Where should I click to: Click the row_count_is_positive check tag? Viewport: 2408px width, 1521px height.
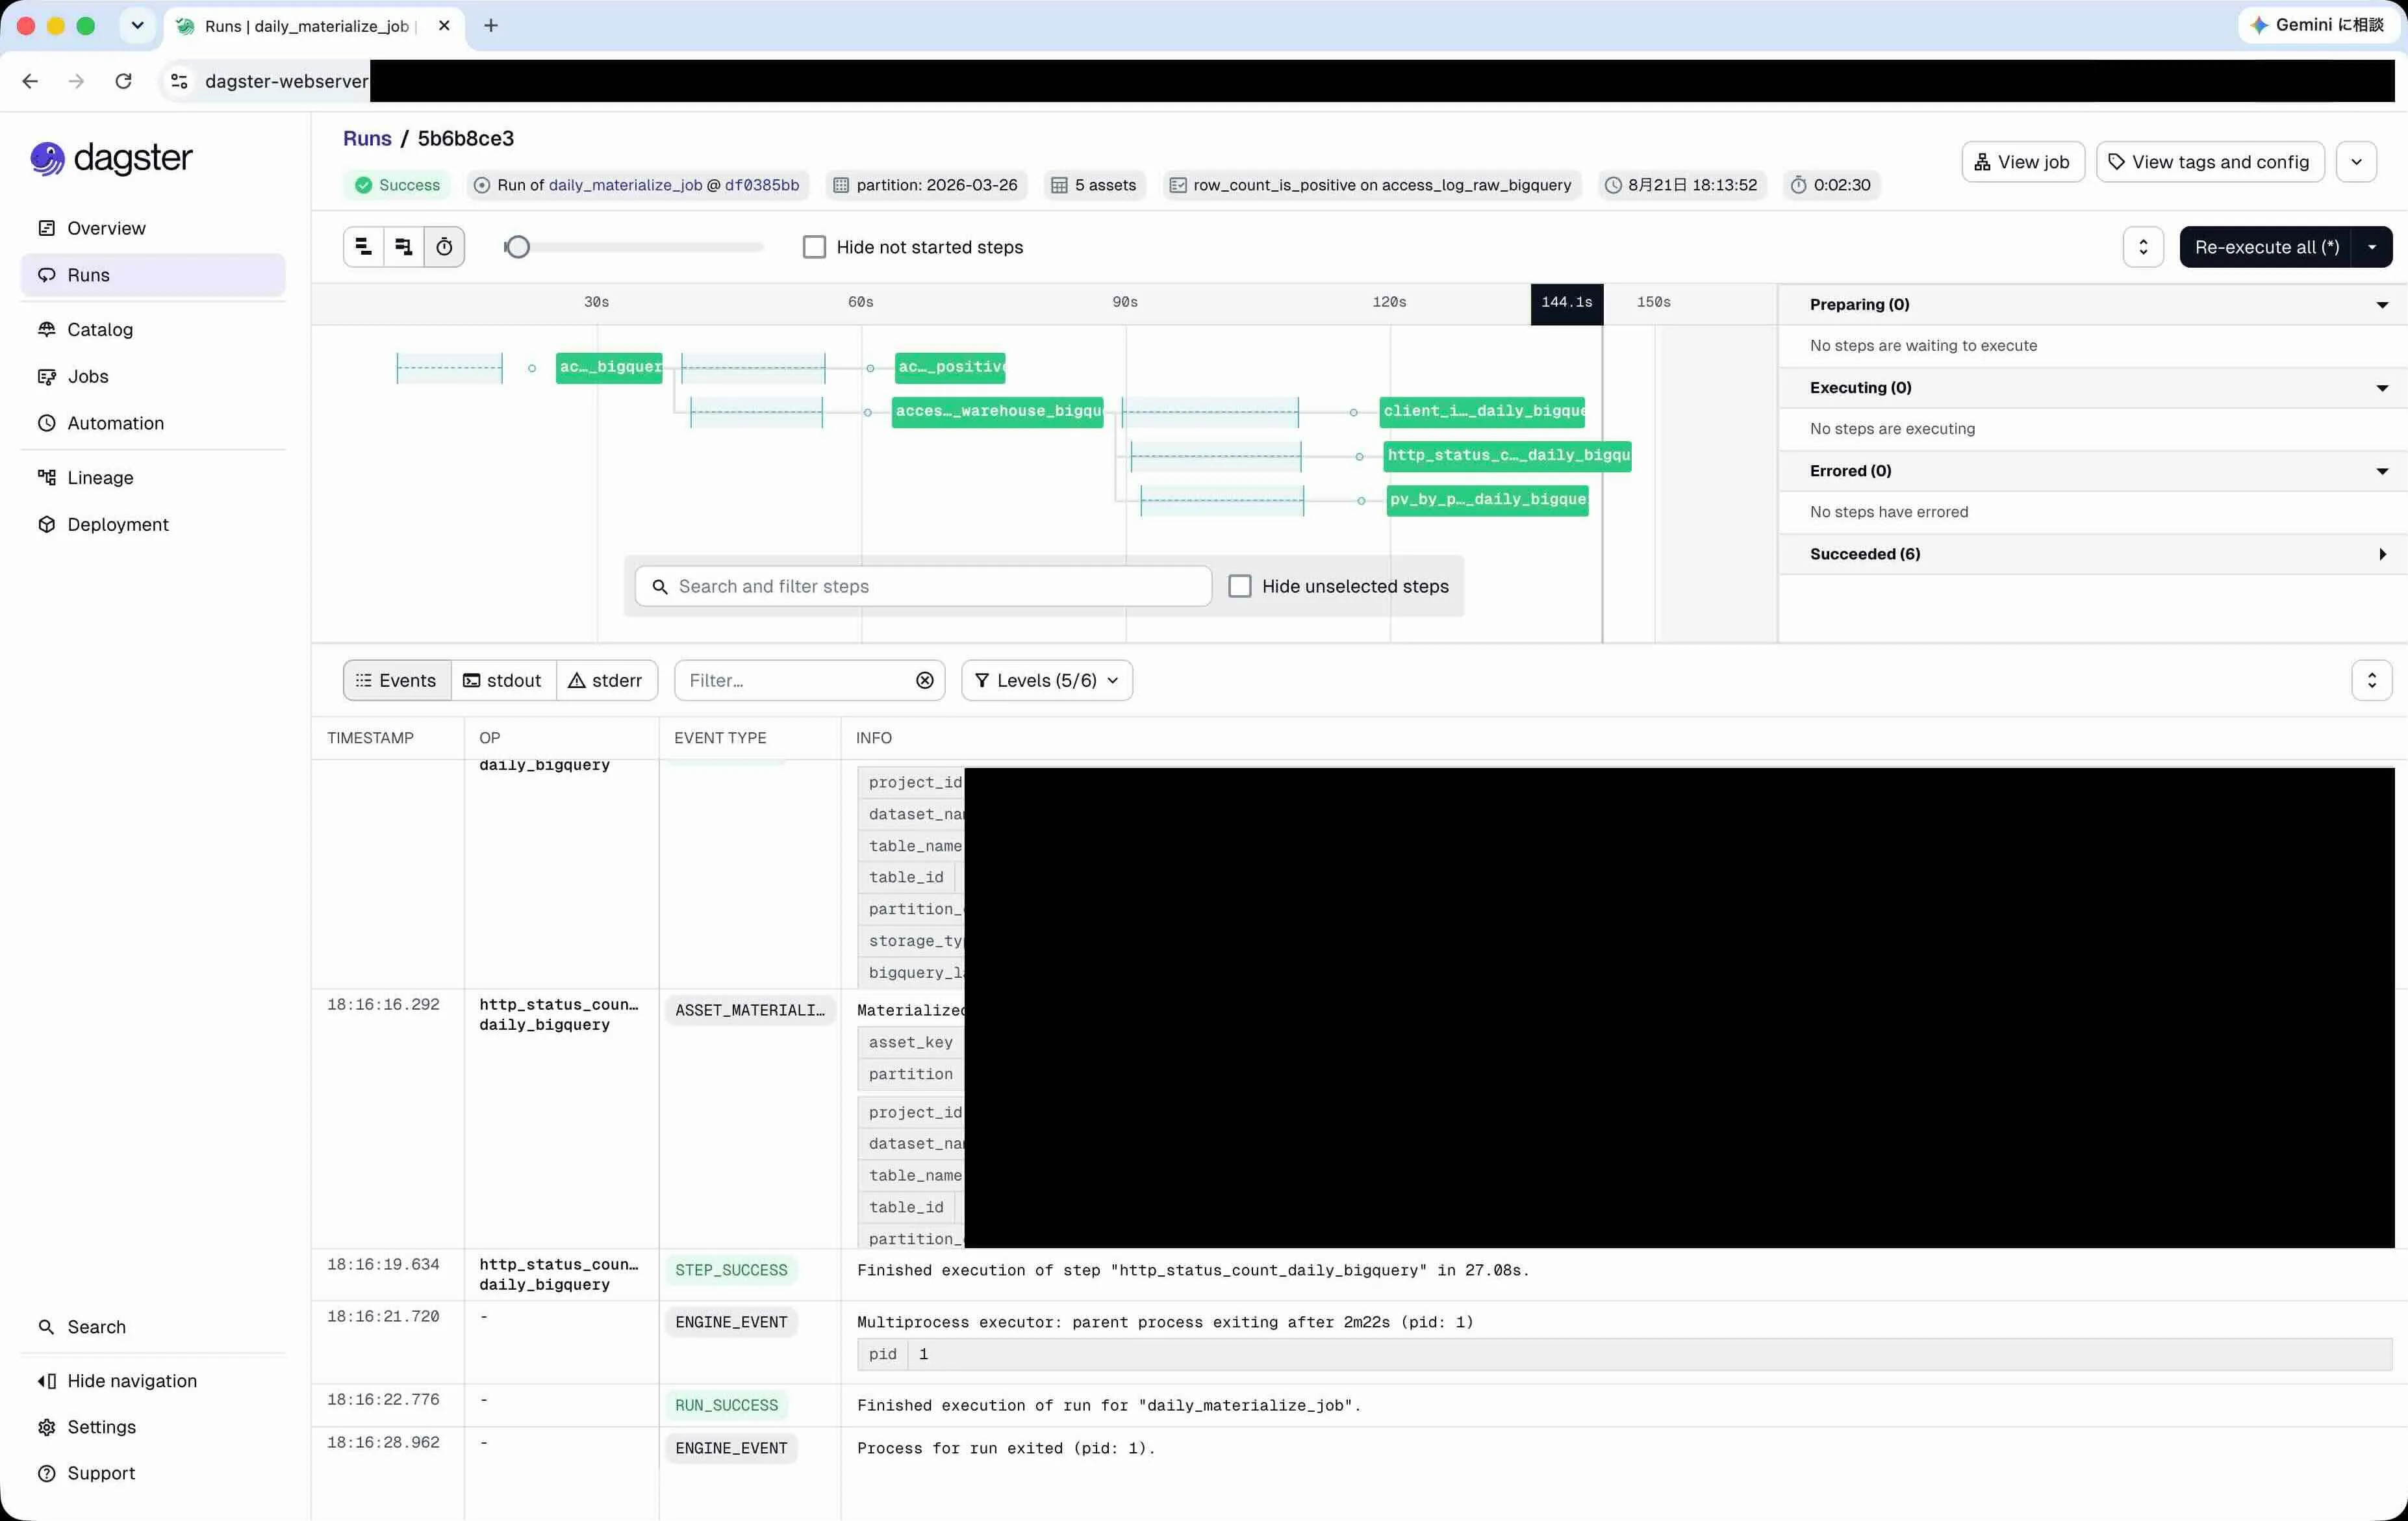(x=1371, y=185)
